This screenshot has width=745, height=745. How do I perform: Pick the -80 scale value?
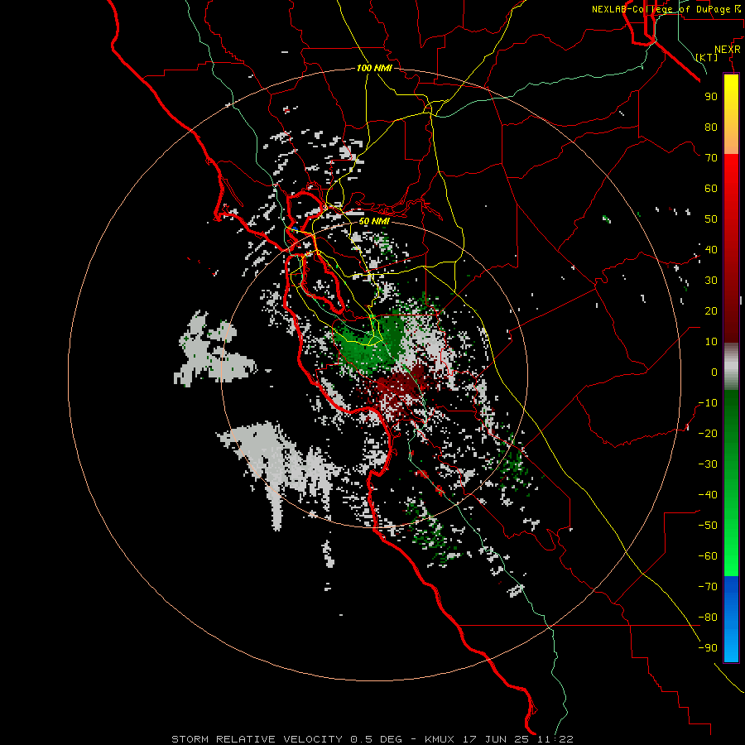point(708,618)
